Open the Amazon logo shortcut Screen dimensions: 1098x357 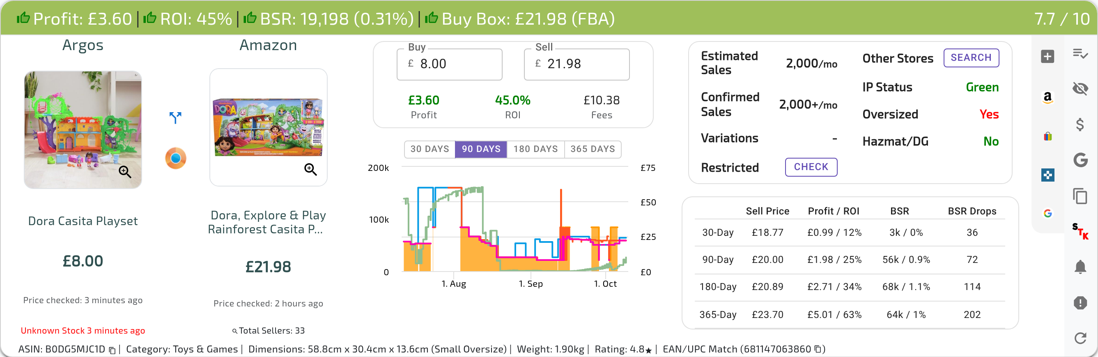point(1047,98)
